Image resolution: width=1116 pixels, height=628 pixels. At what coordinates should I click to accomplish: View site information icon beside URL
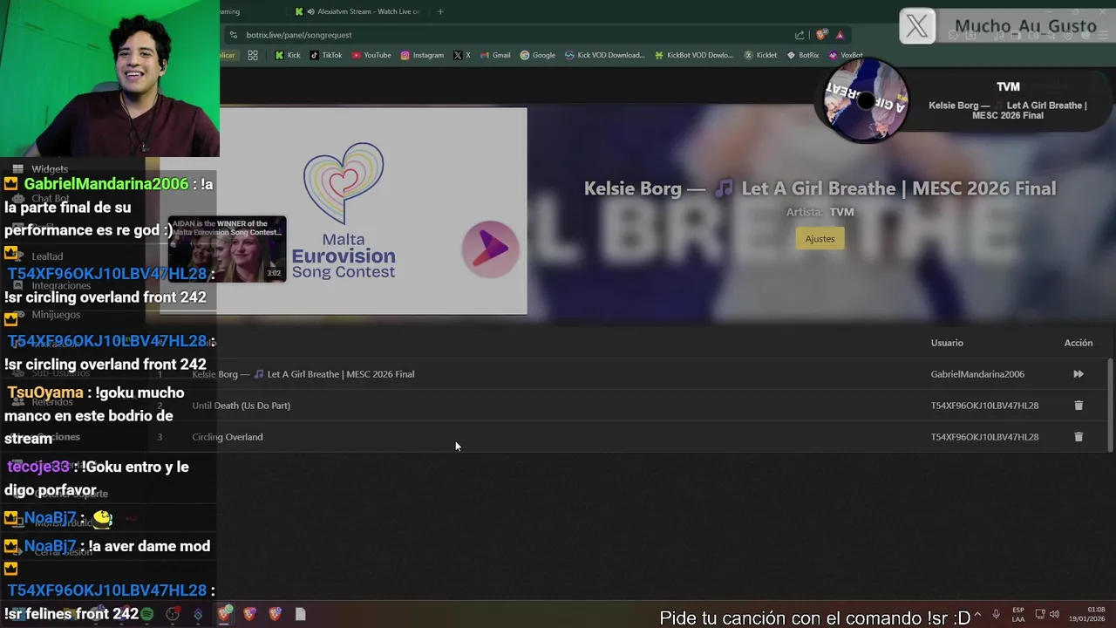pyautogui.click(x=233, y=35)
